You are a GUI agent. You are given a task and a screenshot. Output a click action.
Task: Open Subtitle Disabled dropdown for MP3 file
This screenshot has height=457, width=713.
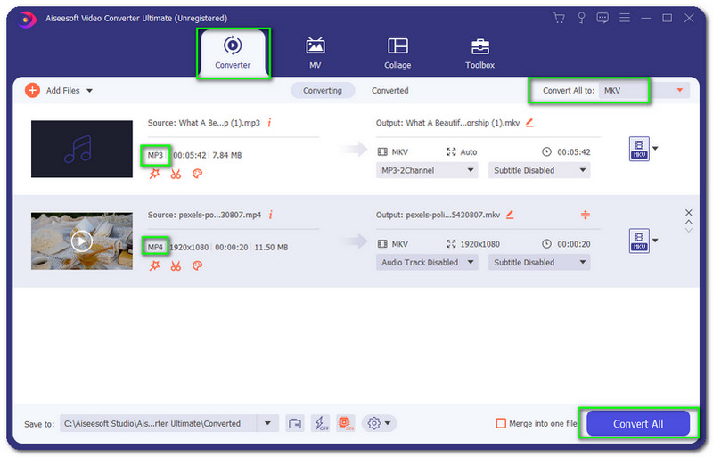[539, 170]
